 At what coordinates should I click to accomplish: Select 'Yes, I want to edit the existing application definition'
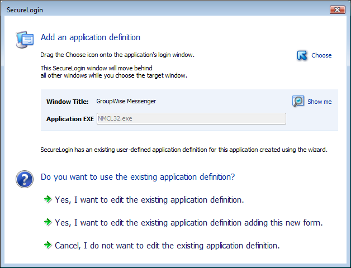(x=149, y=199)
